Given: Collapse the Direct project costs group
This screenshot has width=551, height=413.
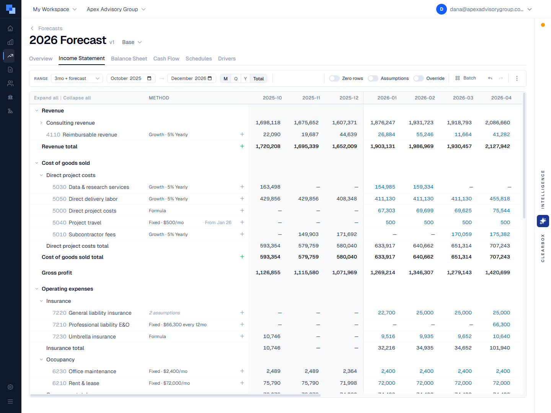Looking at the screenshot, I should [41, 175].
